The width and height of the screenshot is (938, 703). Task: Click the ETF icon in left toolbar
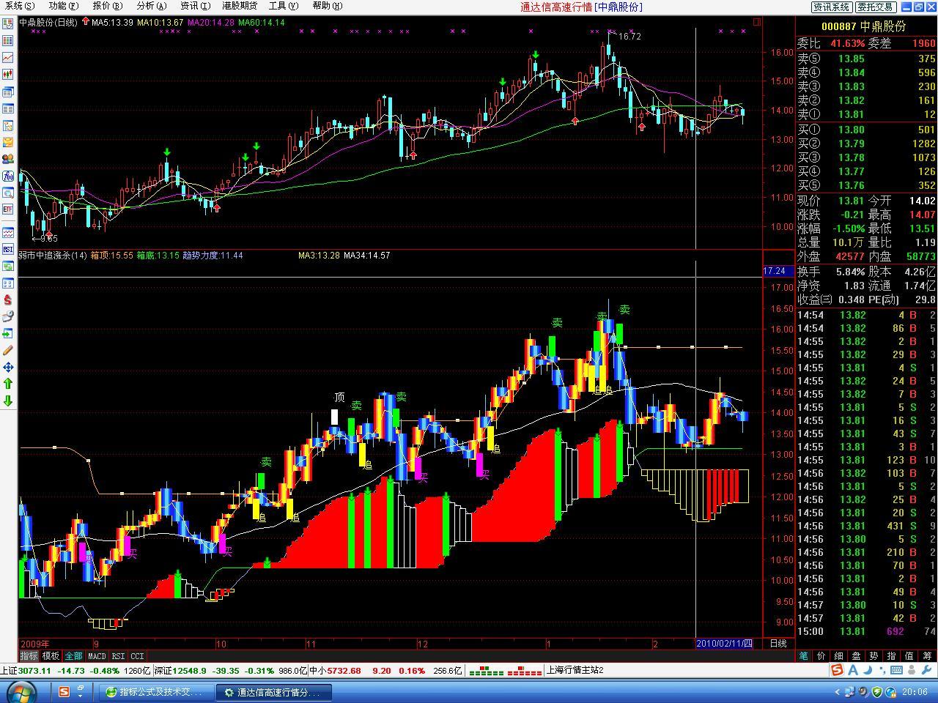click(x=8, y=209)
